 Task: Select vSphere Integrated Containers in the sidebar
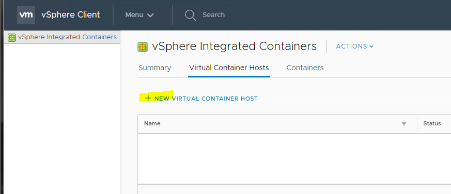click(63, 37)
